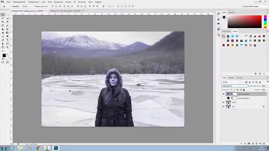Image resolution: width=269 pixels, height=151 pixels.
Task: Toggle lock transparent pixels in Layers panel
Action: [232, 90]
